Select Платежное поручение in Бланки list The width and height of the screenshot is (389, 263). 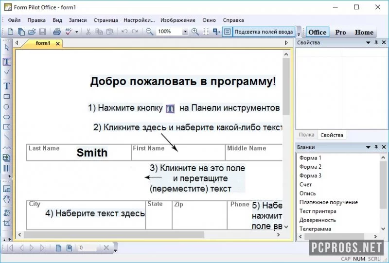329,202
